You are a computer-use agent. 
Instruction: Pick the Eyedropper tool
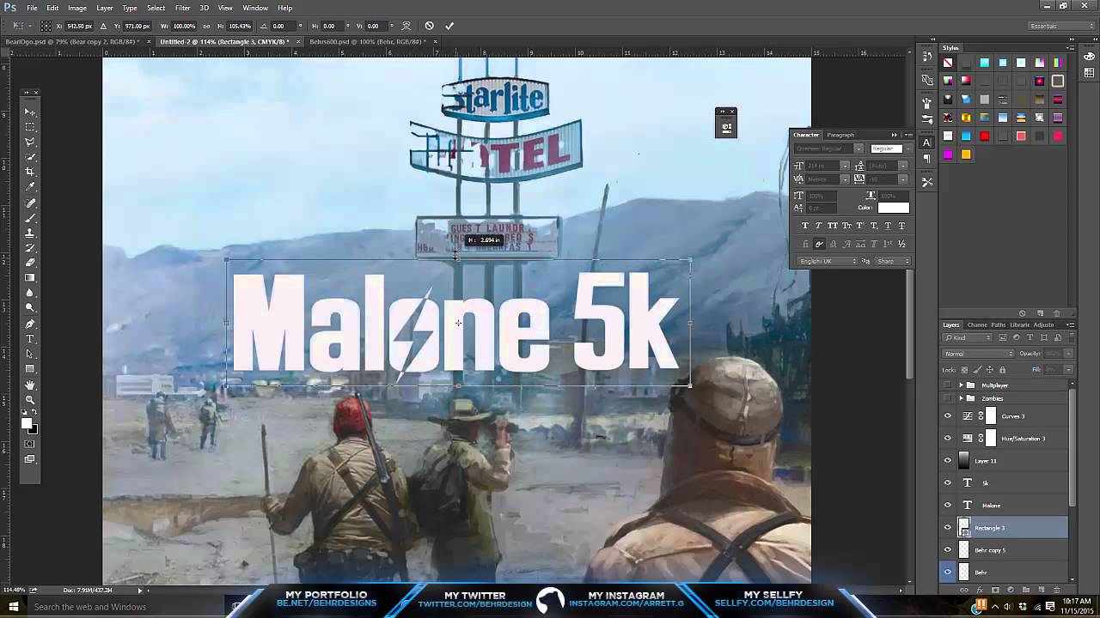(x=30, y=187)
